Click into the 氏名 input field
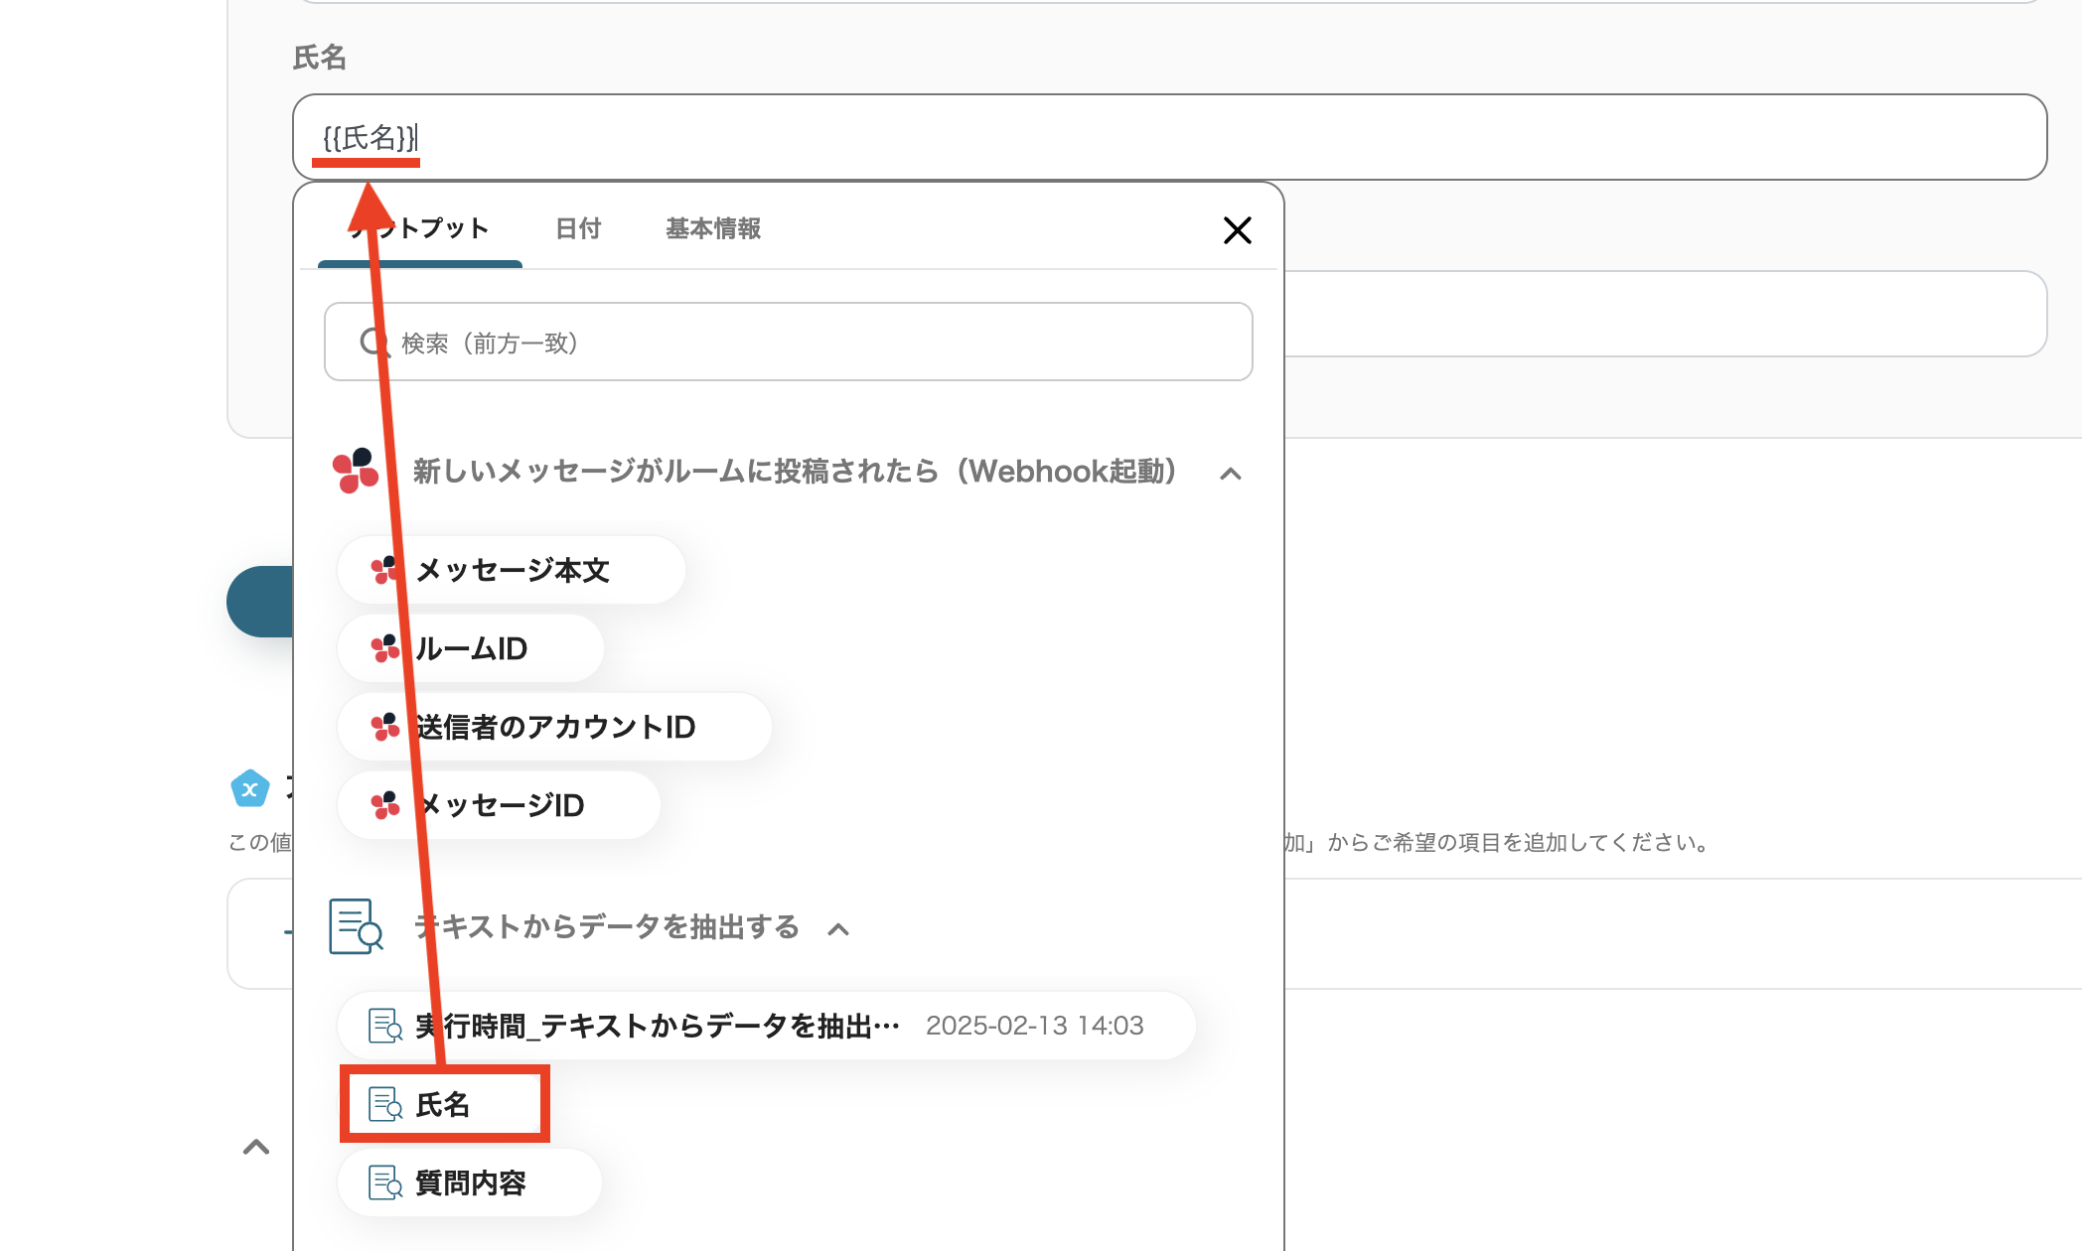The width and height of the screenshot is (2082, 1251). coord(1192,137)
